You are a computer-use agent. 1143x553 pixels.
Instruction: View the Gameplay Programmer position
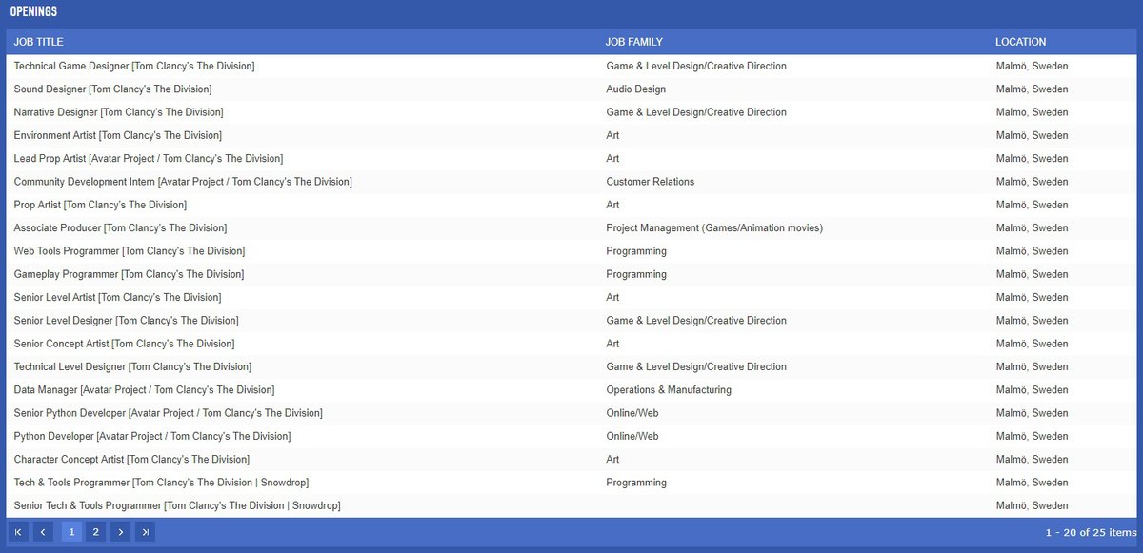point(129,274)
